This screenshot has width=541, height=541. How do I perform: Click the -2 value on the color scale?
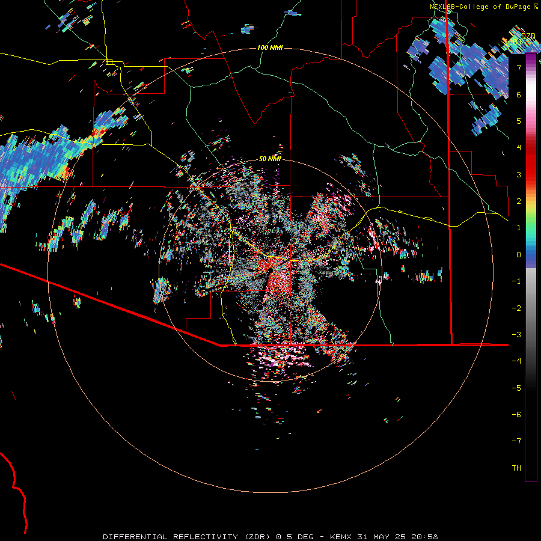(x=516, y=308)
